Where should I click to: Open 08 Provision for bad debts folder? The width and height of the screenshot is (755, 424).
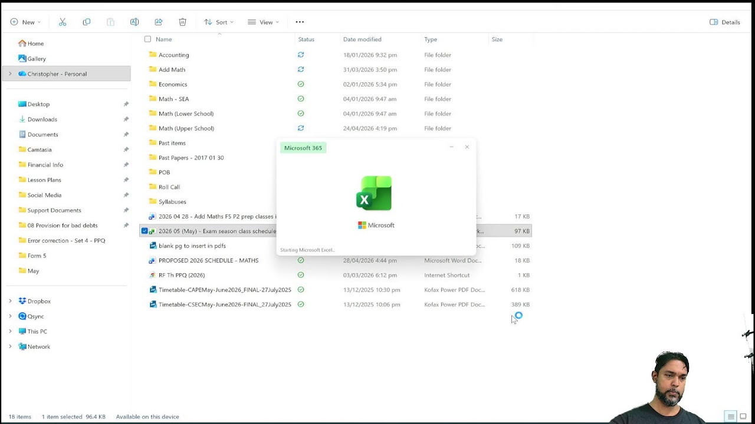pos(62,226)
